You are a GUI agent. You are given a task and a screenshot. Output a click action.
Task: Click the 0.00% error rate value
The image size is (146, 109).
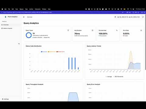click(x=126, y=34)
